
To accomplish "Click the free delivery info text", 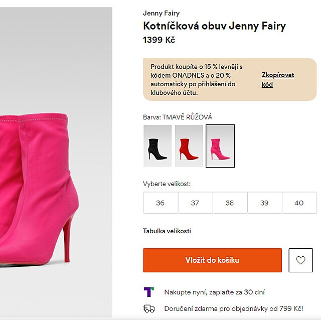I will coord(233,308).
